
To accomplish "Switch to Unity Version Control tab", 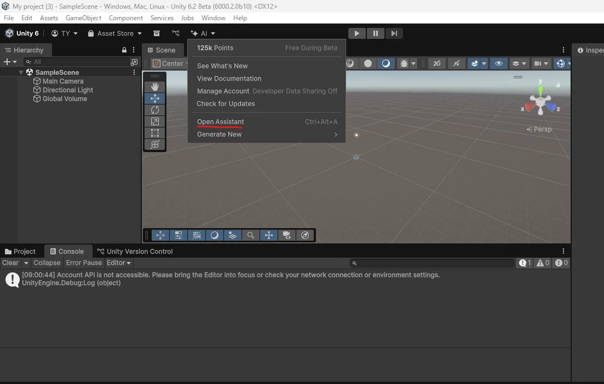I will (x=135, y=251).
